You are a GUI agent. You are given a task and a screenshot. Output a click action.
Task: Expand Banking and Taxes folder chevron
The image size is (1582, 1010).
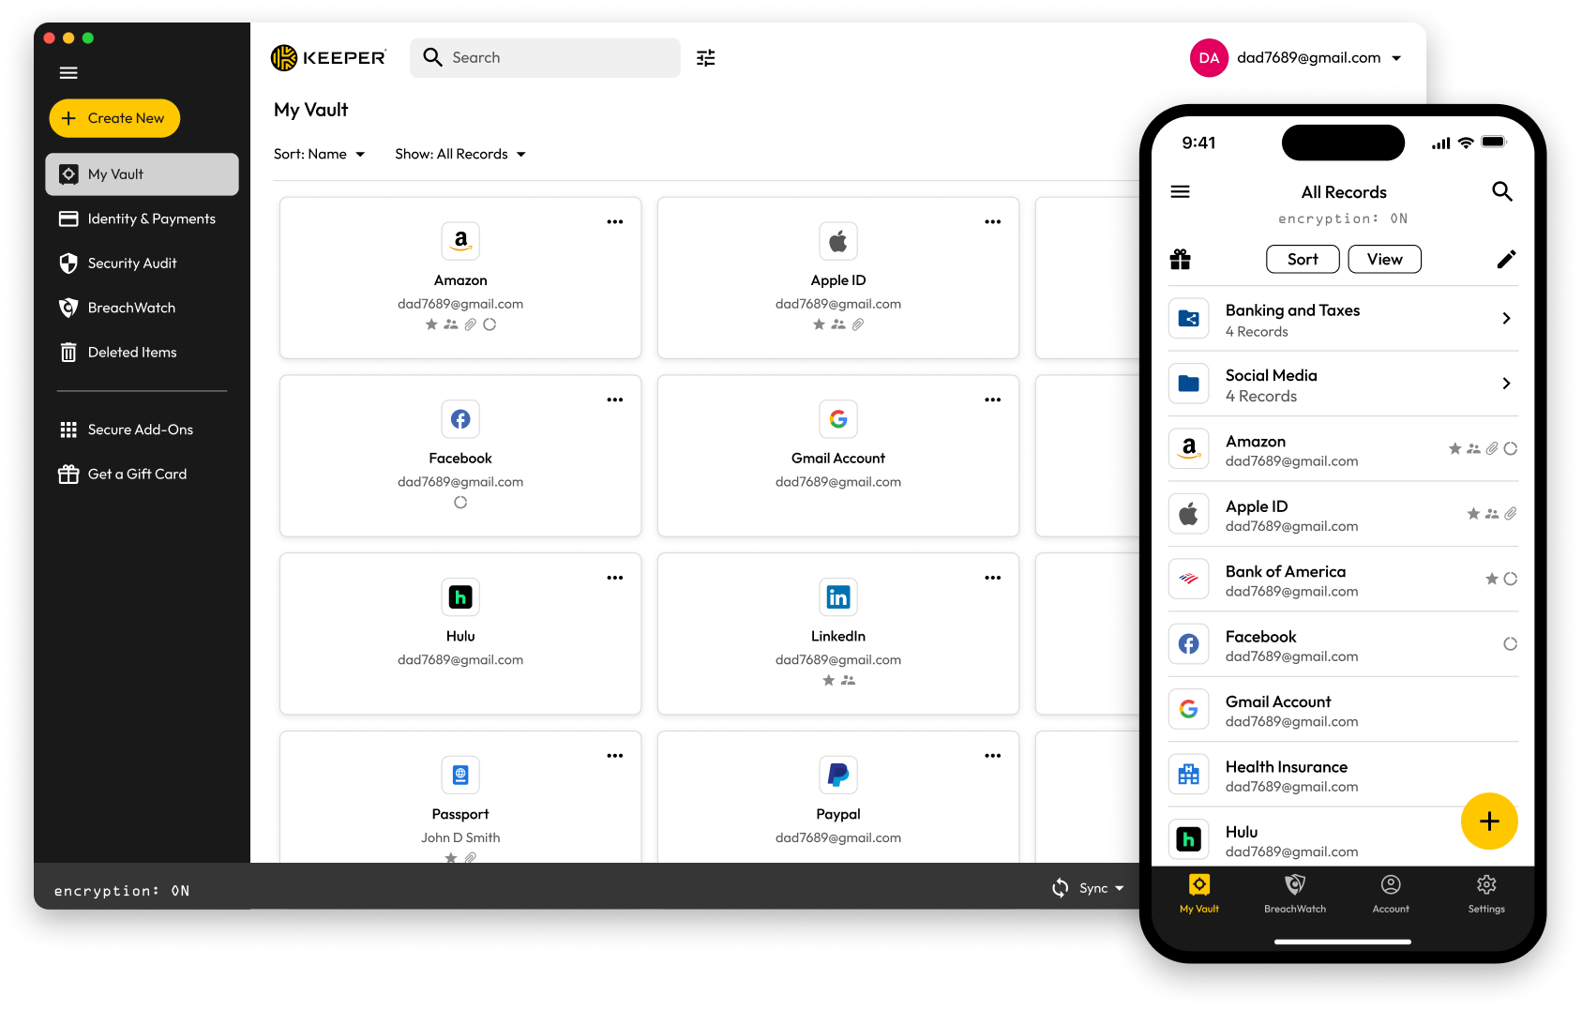click(1506, 319)
